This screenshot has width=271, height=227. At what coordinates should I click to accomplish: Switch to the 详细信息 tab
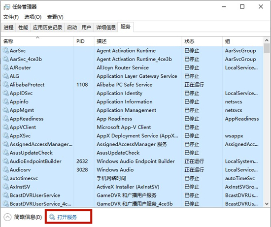click(106, 27)
